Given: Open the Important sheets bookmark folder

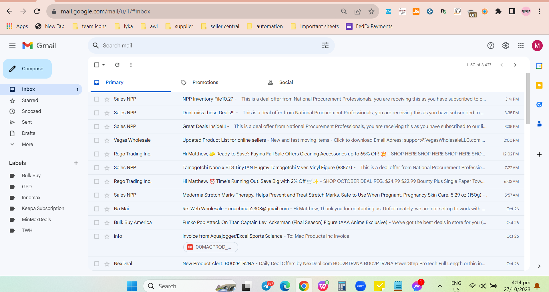Looking at the screenshot, I should click(315, 26).
